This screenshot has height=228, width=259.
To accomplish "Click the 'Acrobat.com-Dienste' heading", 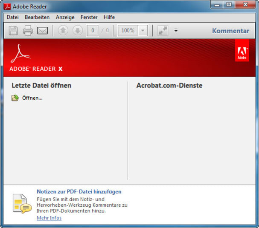I will 169,86.
